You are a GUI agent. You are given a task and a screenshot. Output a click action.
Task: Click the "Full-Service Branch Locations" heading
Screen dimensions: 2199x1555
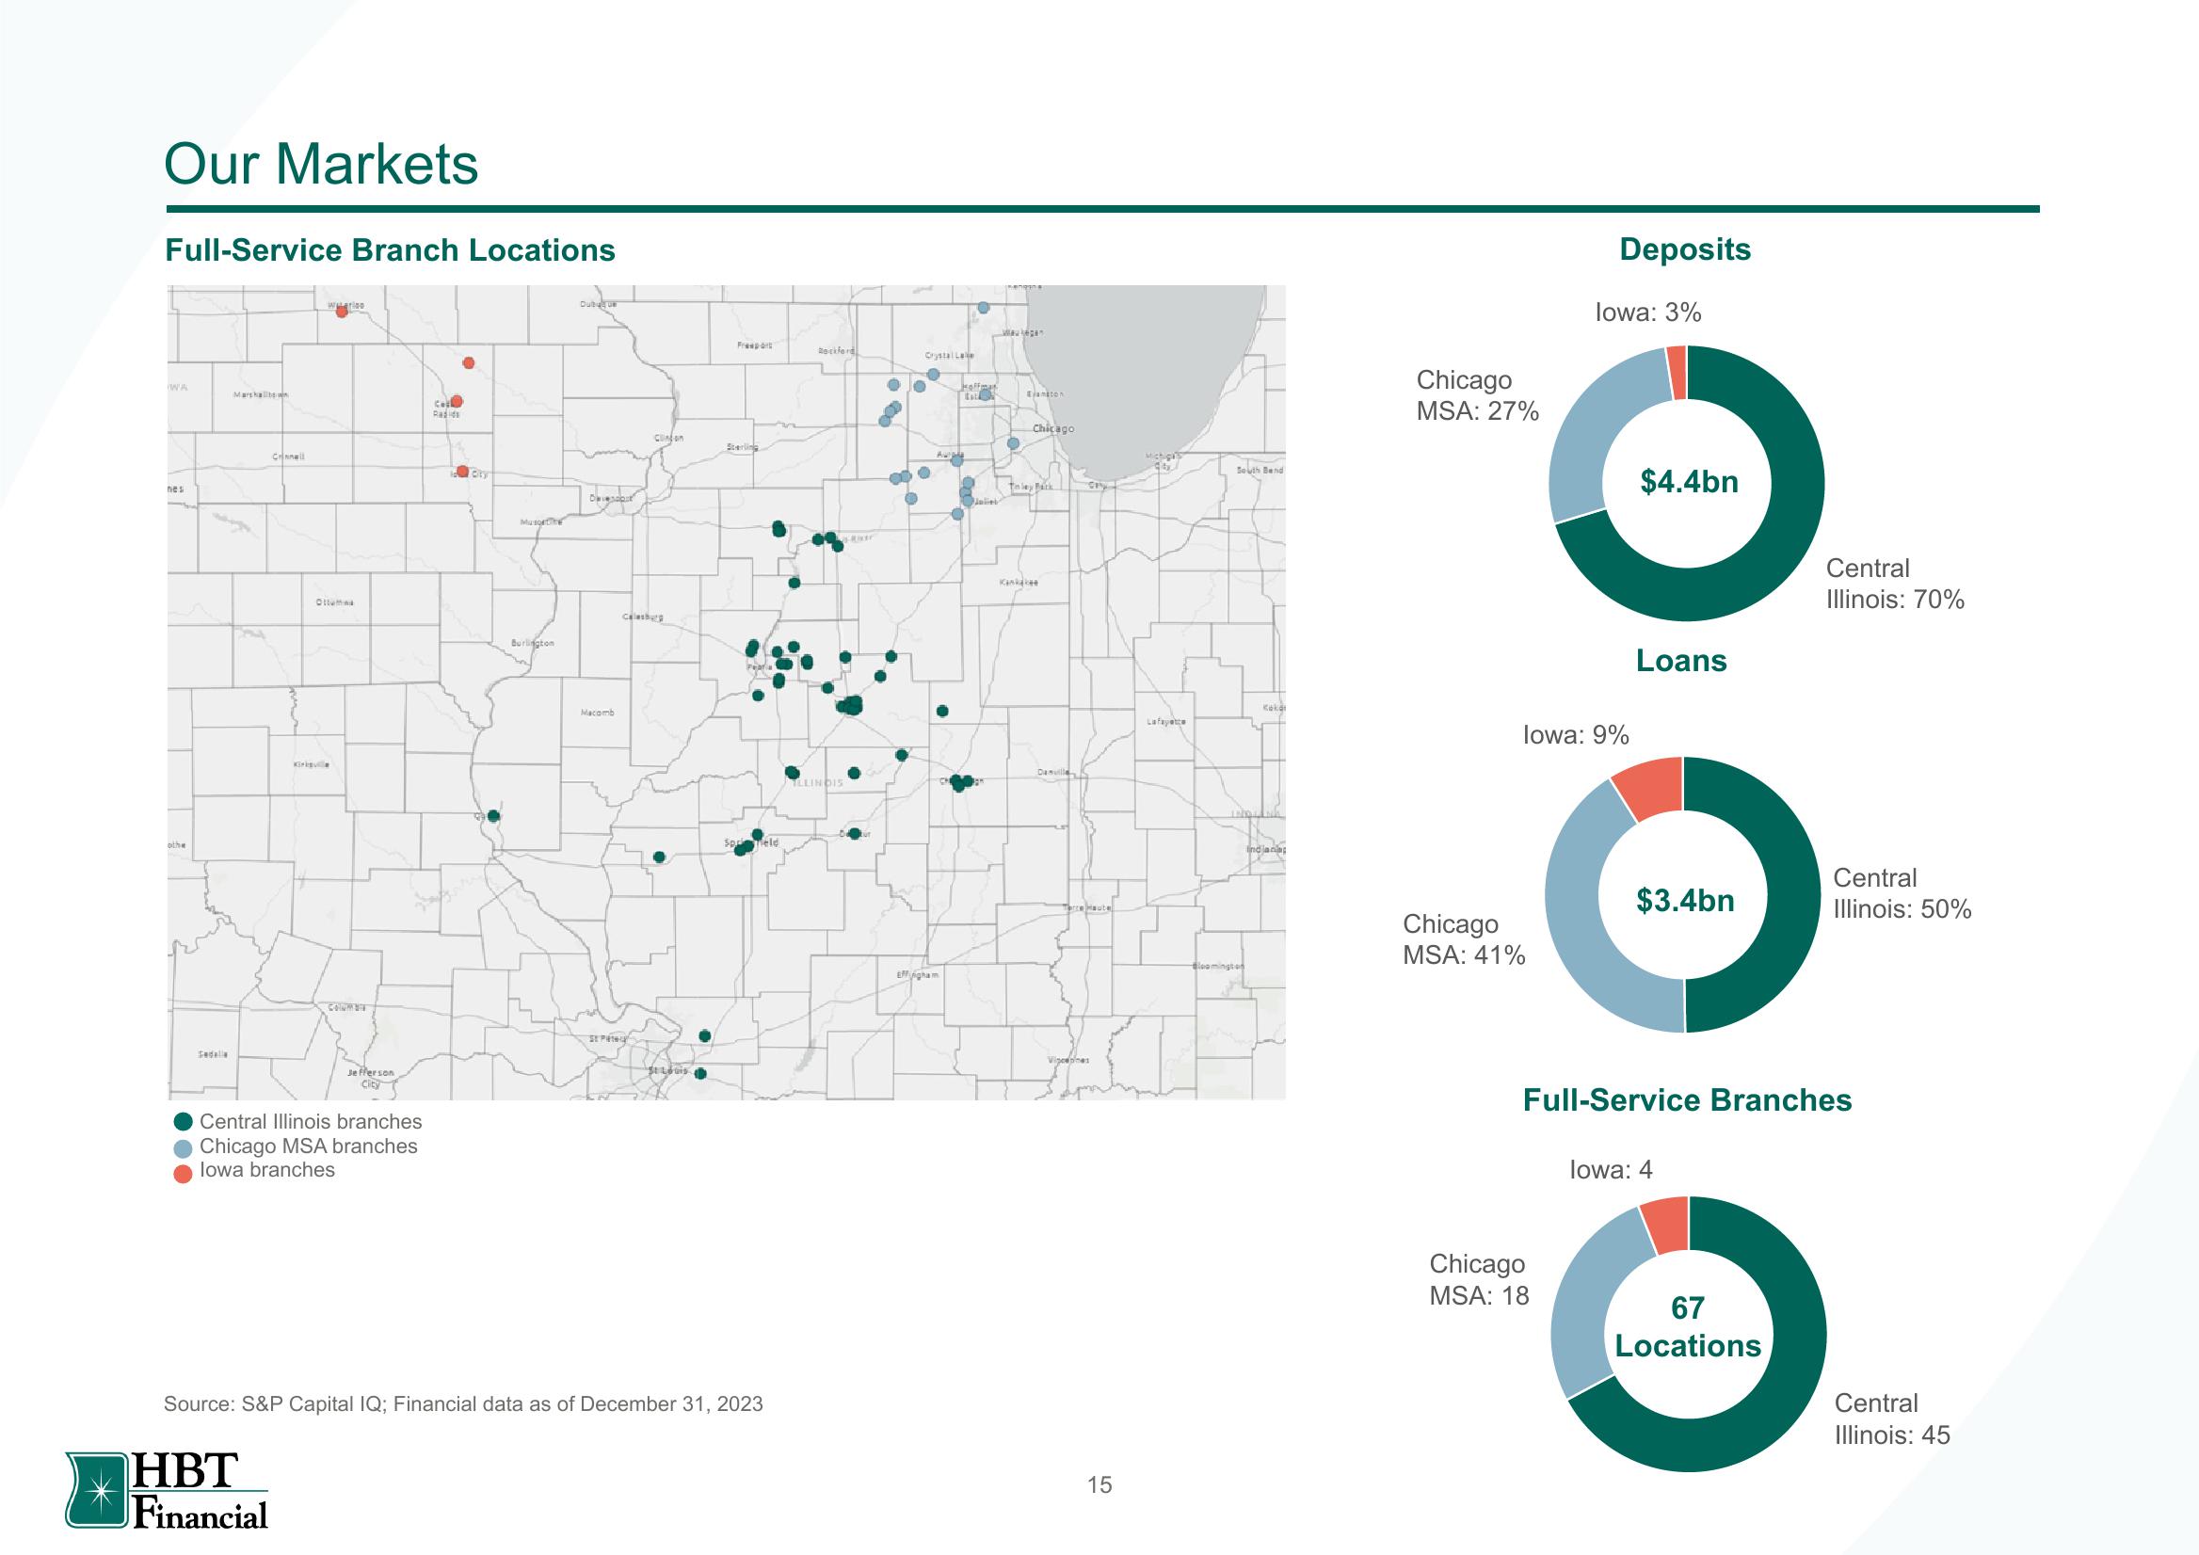coord(390,250)
